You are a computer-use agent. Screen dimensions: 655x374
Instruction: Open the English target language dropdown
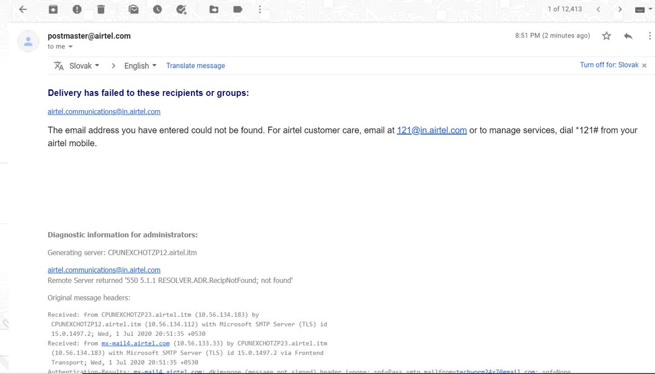click(140, 65)
